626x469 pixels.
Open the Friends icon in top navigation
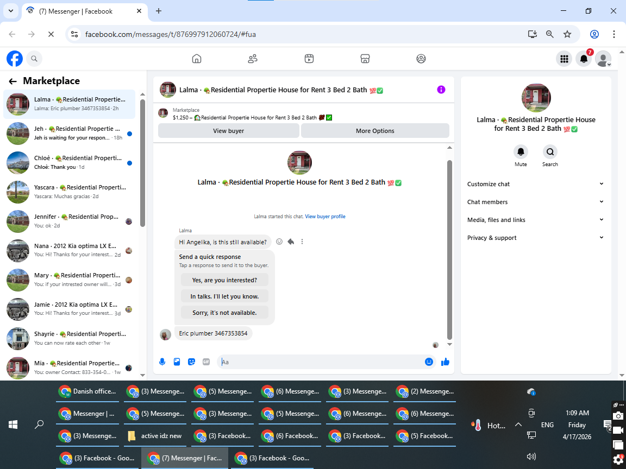coord(253,59)
